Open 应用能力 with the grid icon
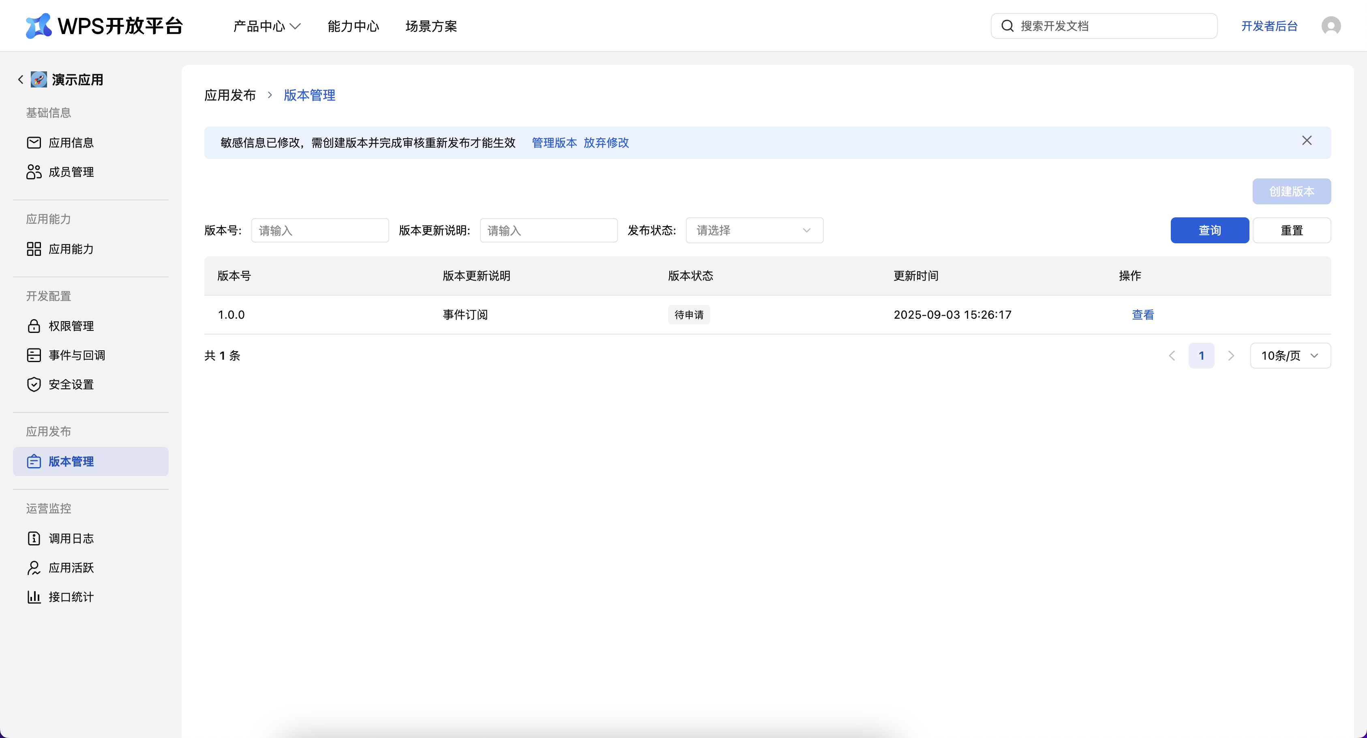This screenshot has height=738, width=1367. [x=33, y=249]
